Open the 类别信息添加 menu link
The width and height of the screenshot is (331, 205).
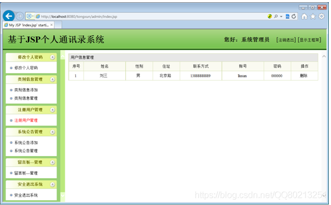[26, 90]
